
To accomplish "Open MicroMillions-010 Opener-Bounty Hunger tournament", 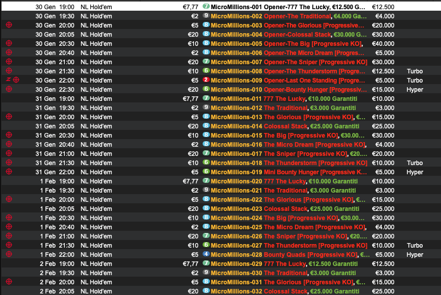I will (288, 90).
